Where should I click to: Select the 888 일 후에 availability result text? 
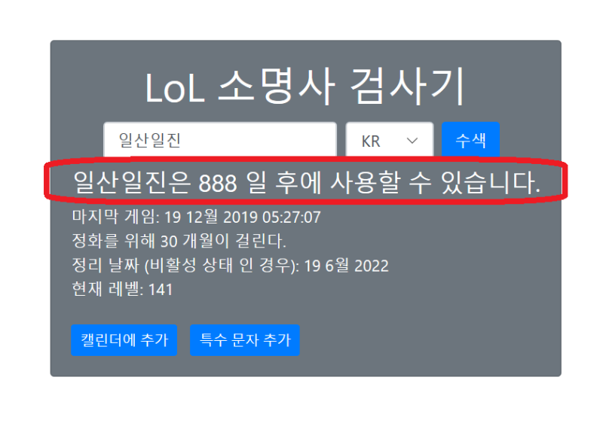[x=307, y=182]
